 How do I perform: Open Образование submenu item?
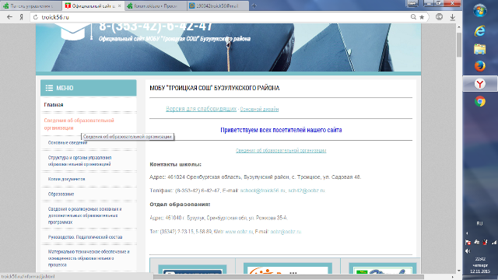[61, 194]
